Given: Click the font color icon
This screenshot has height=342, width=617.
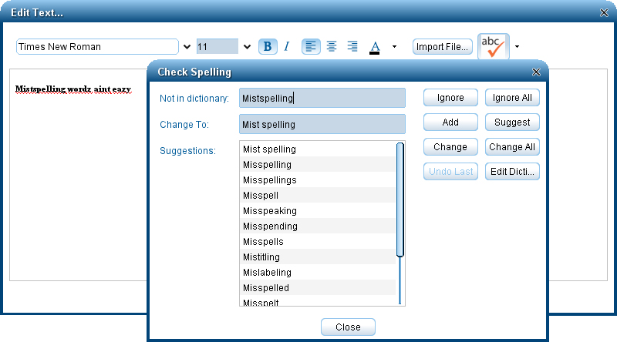Looking at the screenshot, I should click(375, 48).
